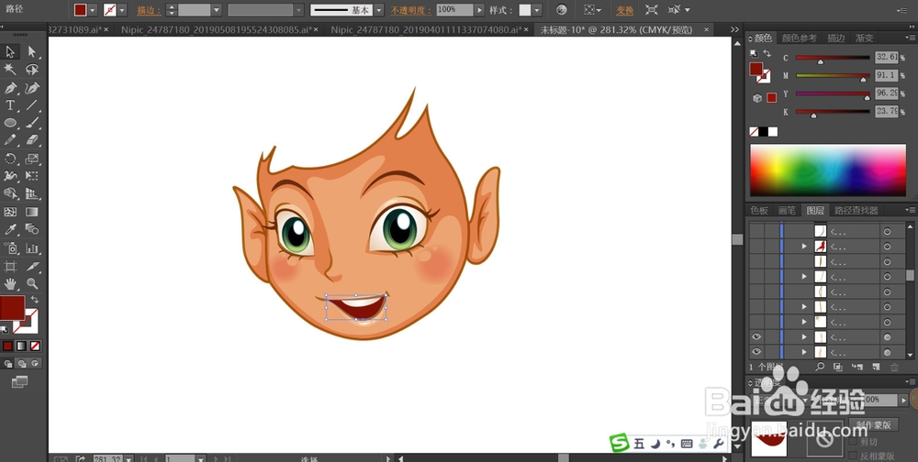The height and width of the screenshot is (462, 918).
Task: Click the Delete Selection trash icon
Action: pyautogui.click(x=894, y=367)
